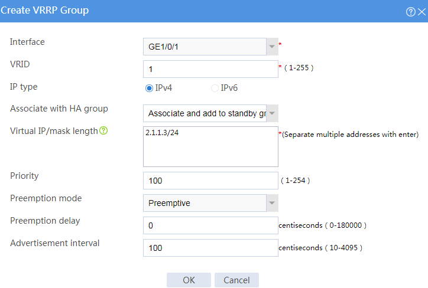This screenshot has height=288, width=428.
Task: Show help for Virtual IP/mask length
Action: 103,130
